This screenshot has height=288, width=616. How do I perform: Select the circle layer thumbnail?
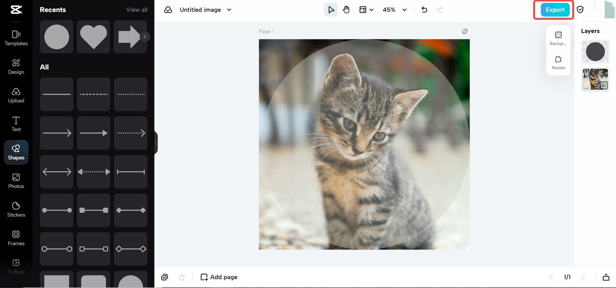coord(595,51)
